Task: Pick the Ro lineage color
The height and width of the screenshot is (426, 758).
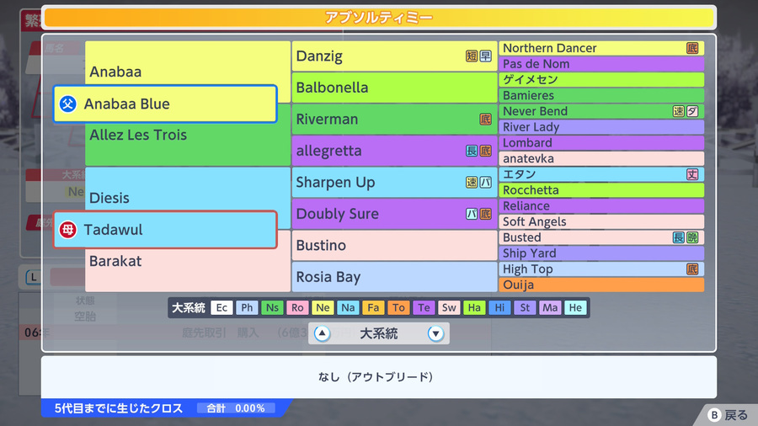Action: [297, 307]
